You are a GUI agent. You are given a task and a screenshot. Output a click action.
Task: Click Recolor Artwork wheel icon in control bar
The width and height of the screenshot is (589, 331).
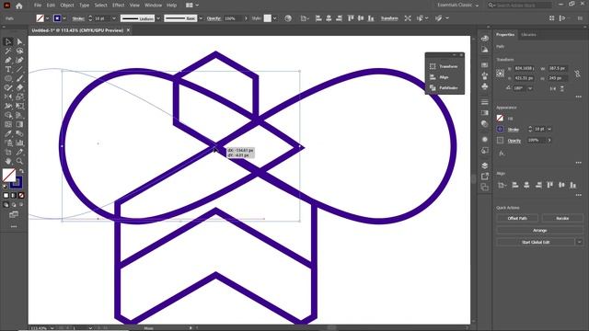(288, 18)
